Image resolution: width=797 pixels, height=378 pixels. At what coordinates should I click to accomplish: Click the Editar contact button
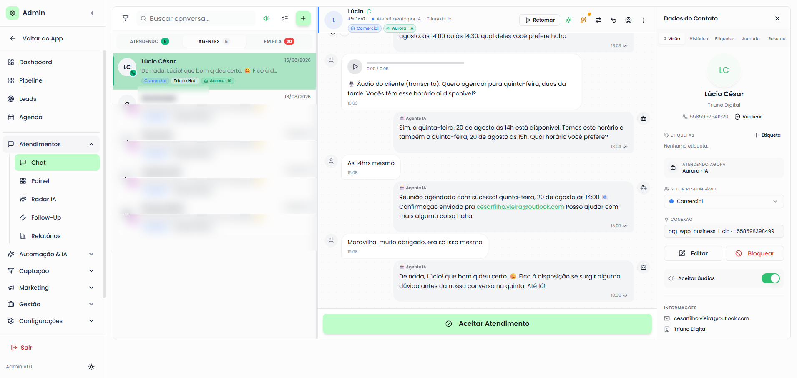point(693,253)
